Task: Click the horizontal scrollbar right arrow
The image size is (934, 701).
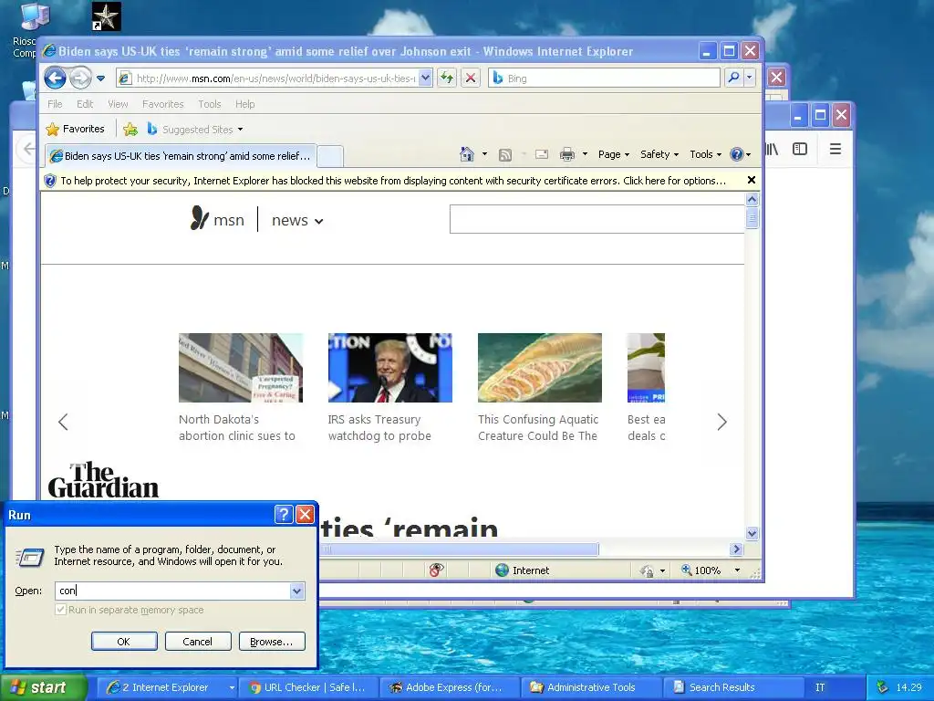Action: [737, 549]
